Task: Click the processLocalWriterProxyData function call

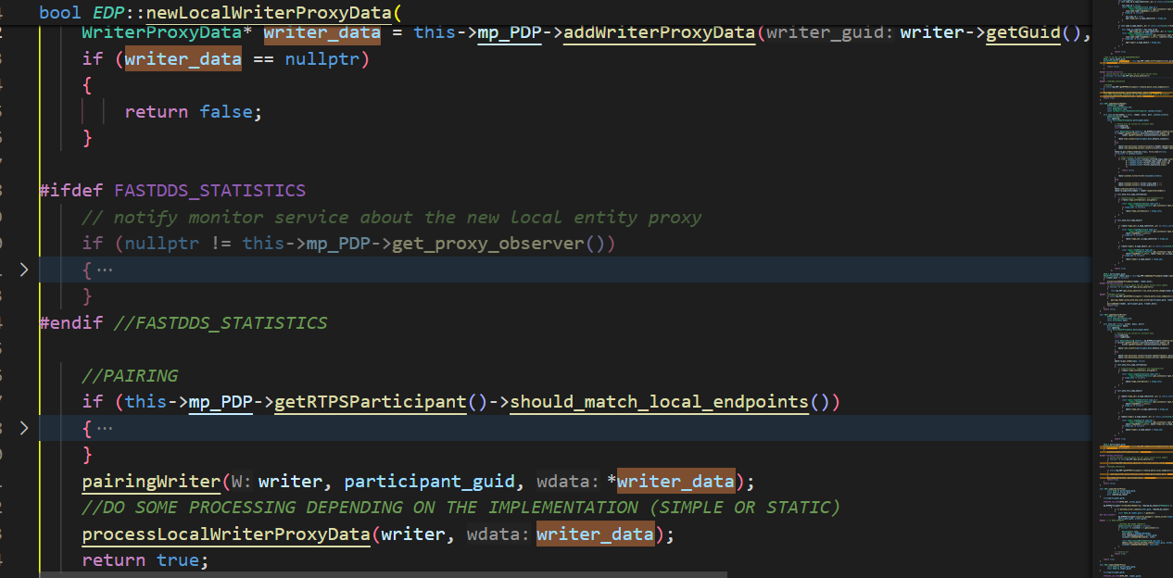Action: [x=226, y=534]
